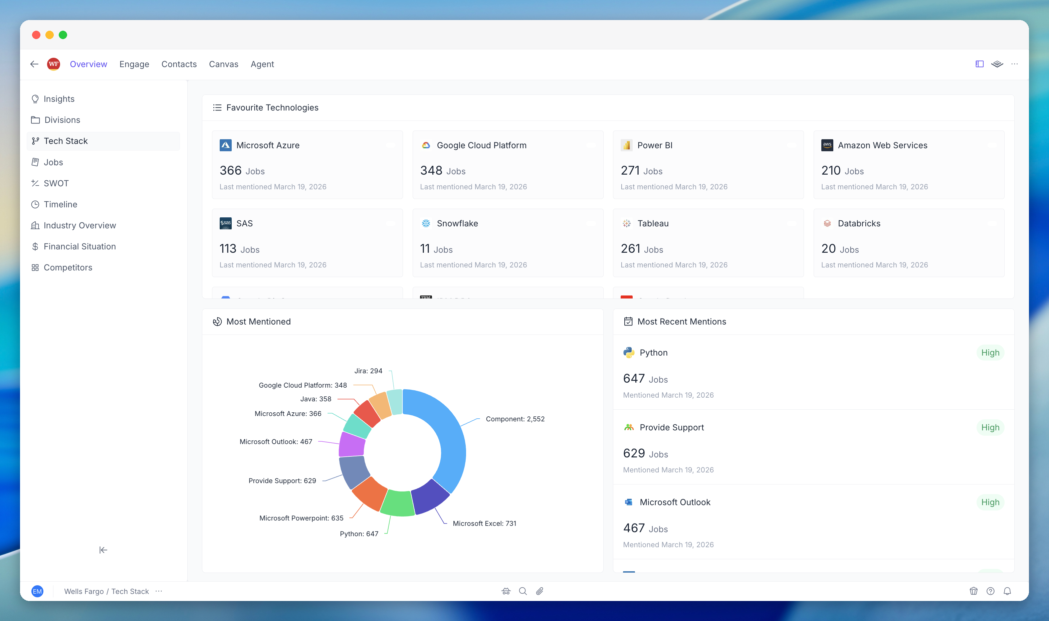The width and height of the screenshot is (1049, 621).
Task: Click the Power BI logo icon
Action: click(626, 145)
